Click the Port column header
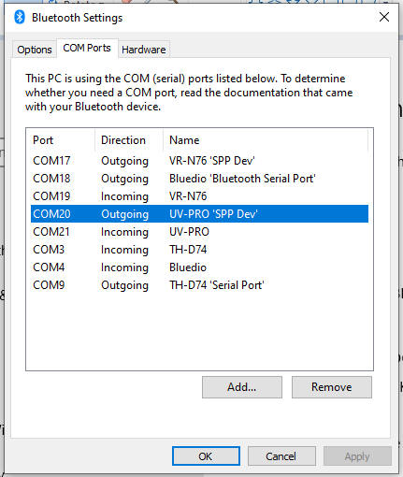The width and height of the screenshot is (403, 477). (61, 140)
